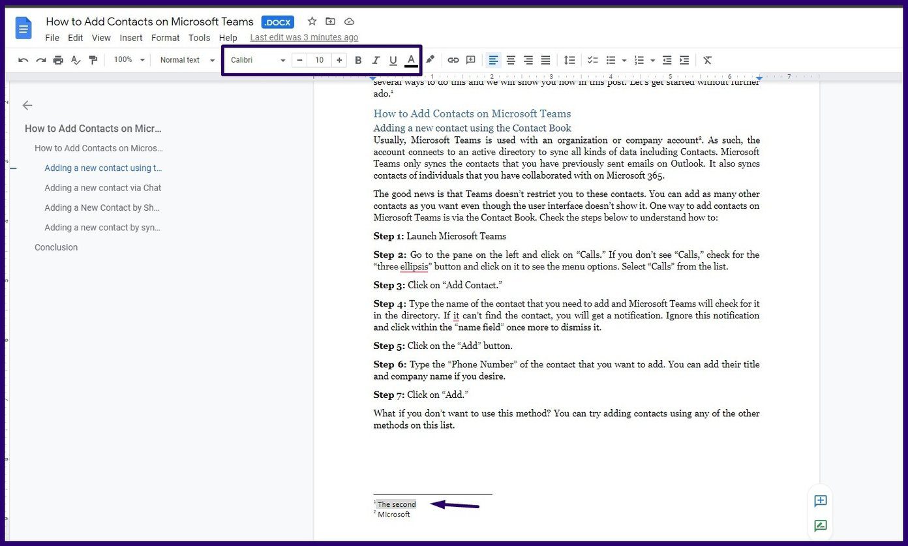Print the document with printer icon
Image resolution: width=908 pixels, height=546 pixels.
pos(58,60)
